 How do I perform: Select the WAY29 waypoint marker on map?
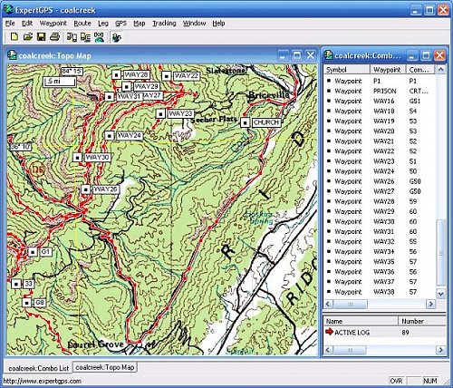coord(127,87)
